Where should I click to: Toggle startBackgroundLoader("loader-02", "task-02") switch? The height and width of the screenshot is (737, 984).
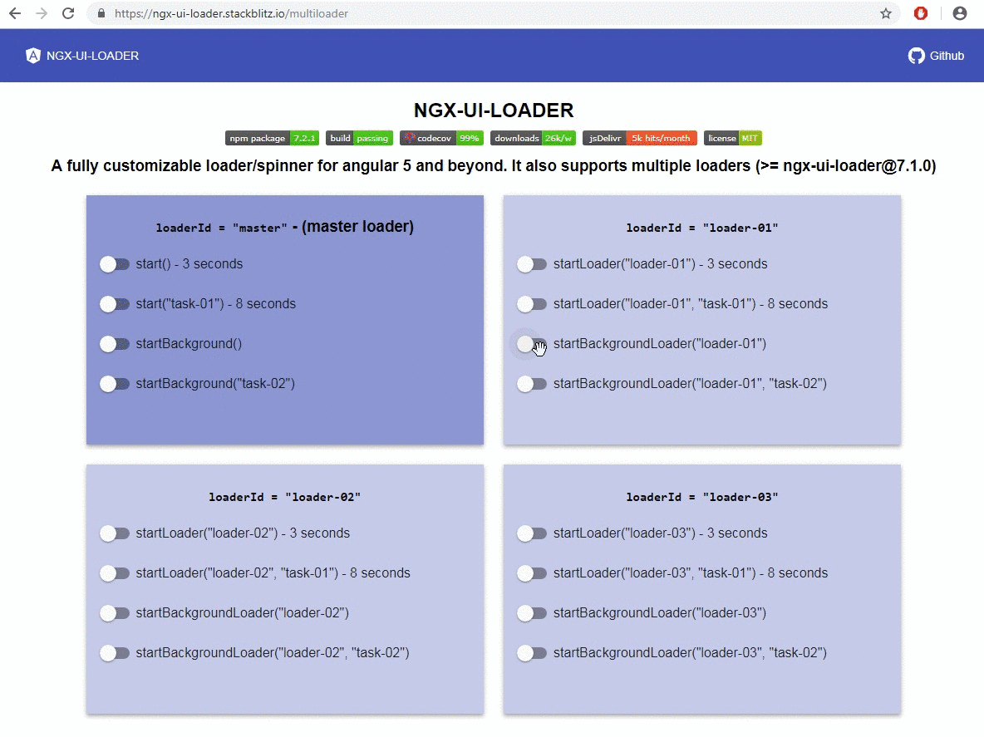114,653
